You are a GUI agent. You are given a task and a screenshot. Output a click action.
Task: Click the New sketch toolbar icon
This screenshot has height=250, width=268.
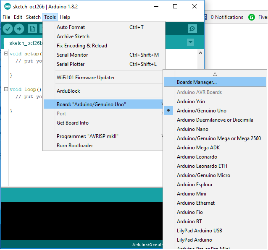32,29
